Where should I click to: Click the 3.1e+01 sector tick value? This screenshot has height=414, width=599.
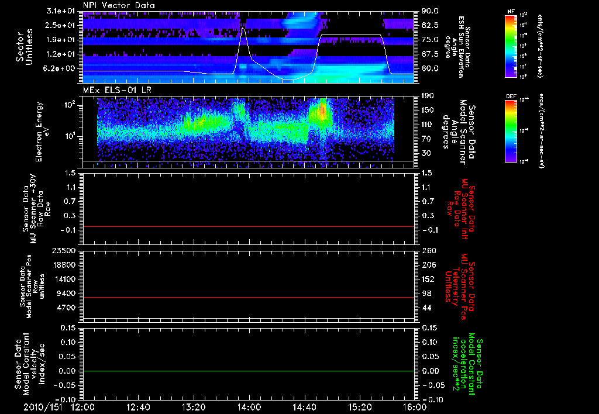[61, 11]
